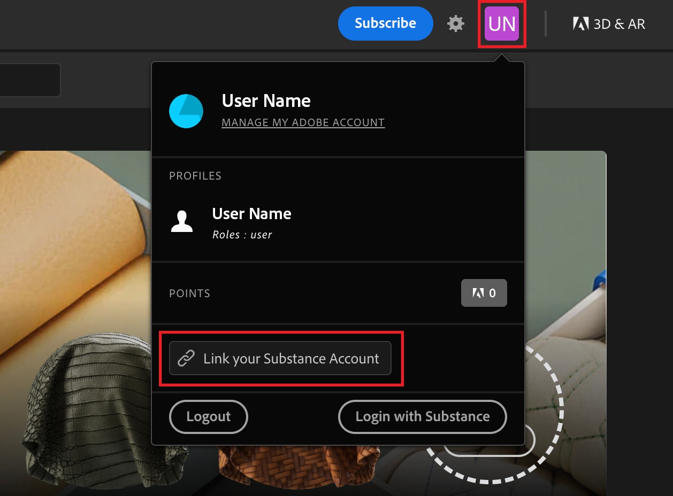The width and height of the screenshot is (673, 496).
Task: Open the UN user avatar menu
Action: (502, 24)
